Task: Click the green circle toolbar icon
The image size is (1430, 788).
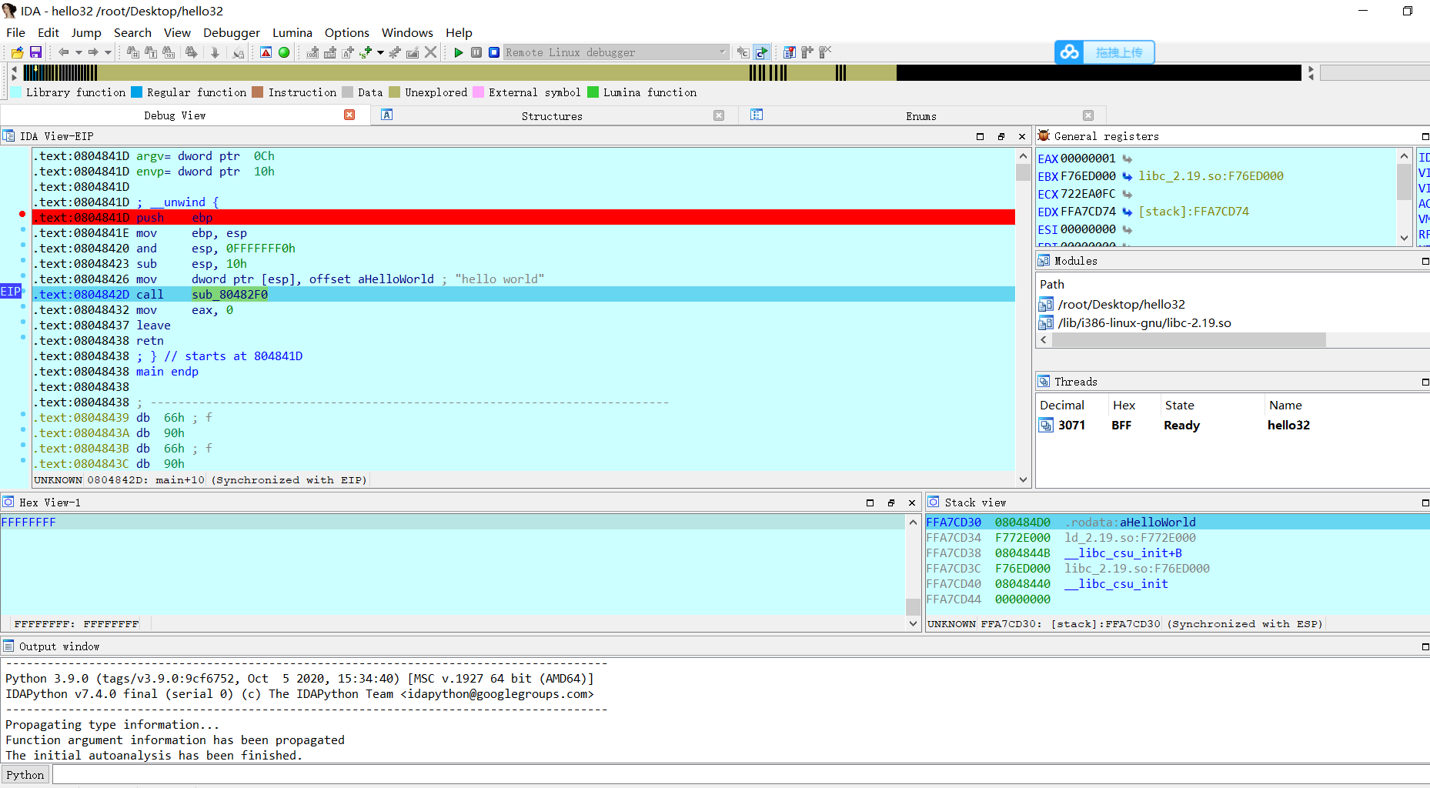Action: point(284,52)
